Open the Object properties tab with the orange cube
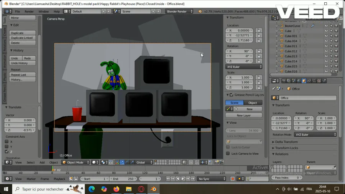345x194 pixels. coord(304,81)
